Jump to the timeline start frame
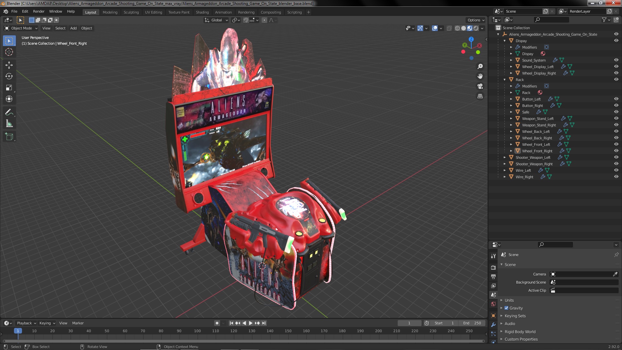This screenshot has height=350, width=622. [231, 323]
